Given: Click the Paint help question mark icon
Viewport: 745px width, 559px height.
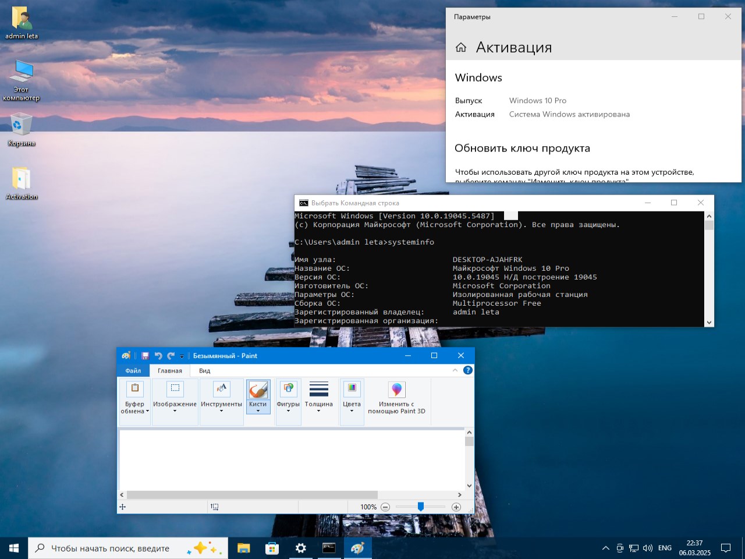Looking at the screenshot, I should point(467,370).
